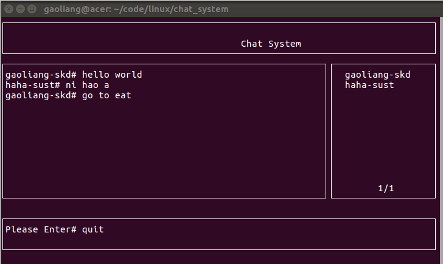
Task: Click the gaoliang-skd# sender on third line
Action: [x=41, y=95]
